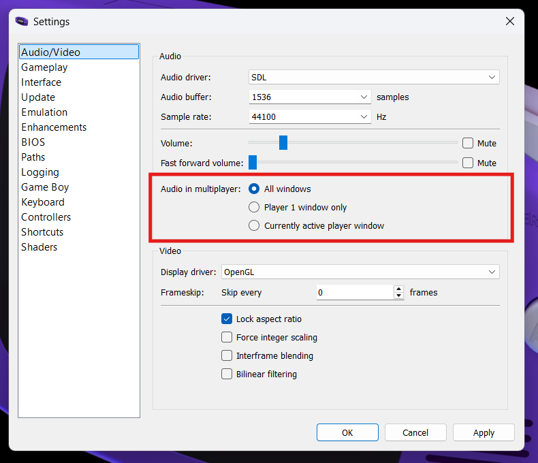Choose Player 1 window only
538x463 pixels.
pos(254,207)
